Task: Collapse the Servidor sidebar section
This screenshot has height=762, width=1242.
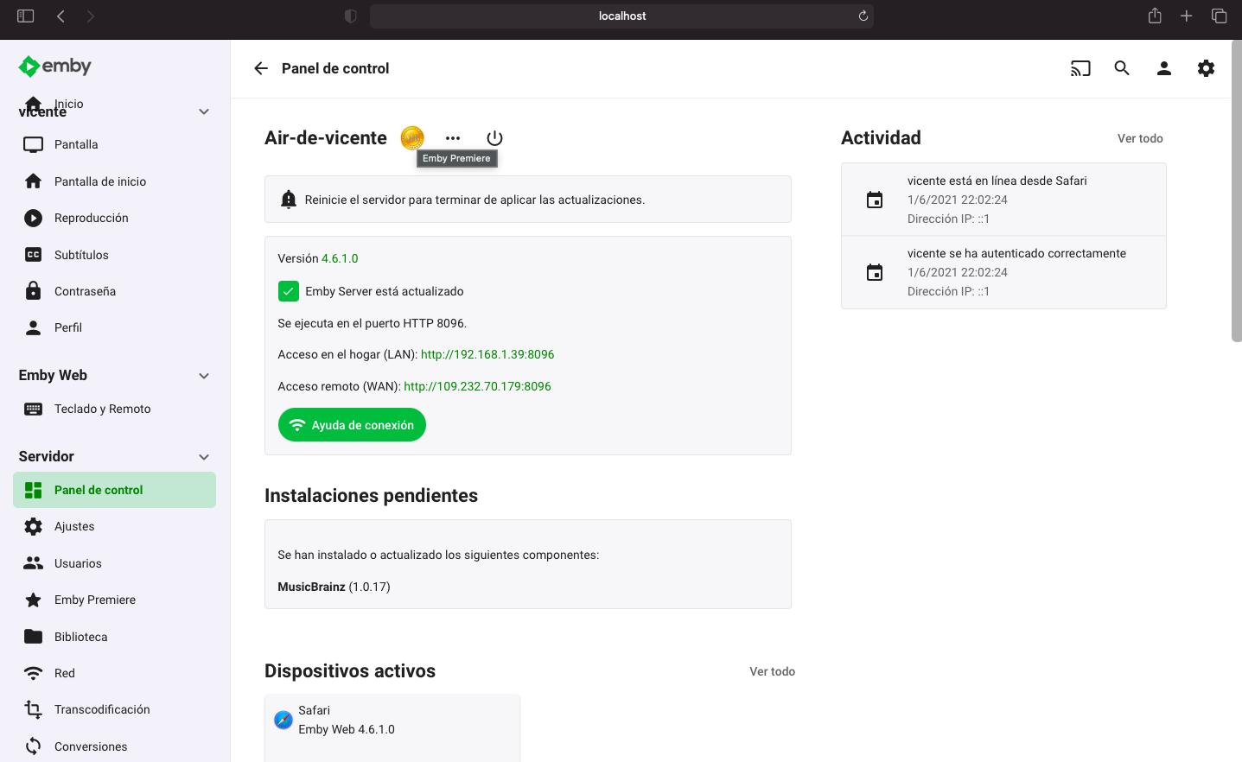Action: pyautogui.click(x=204, y=457)
